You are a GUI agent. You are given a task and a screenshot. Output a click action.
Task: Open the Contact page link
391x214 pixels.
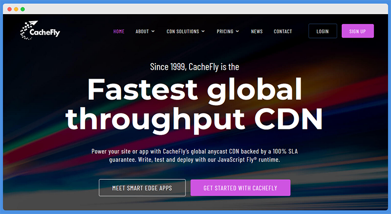(283, 31)
